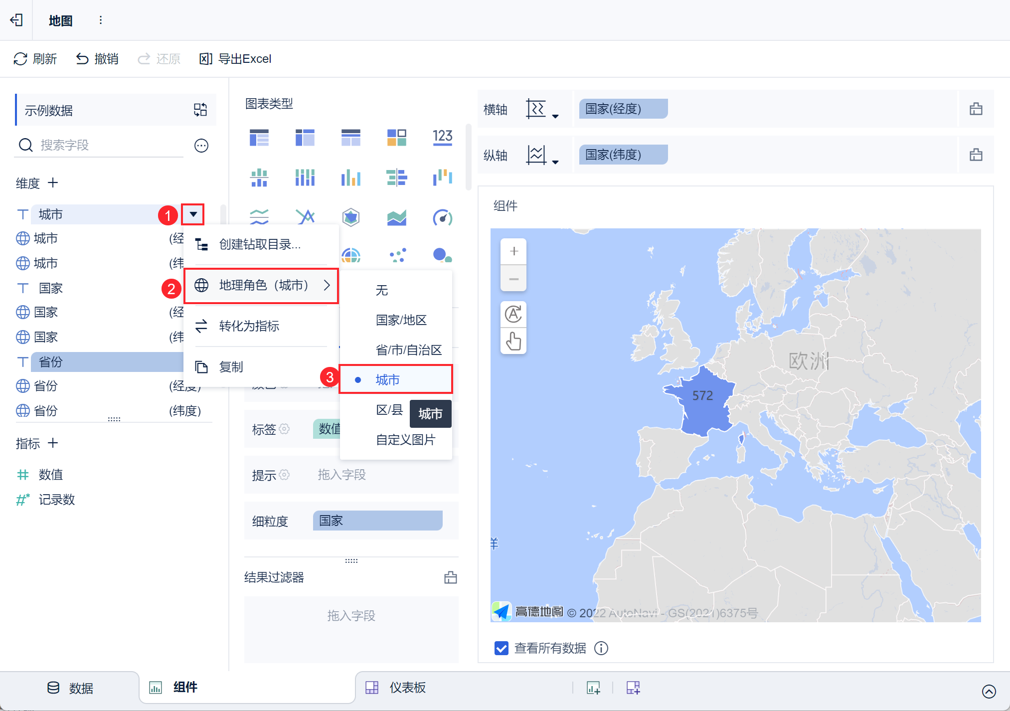Click the map zoom in plus button

point(513,251)
